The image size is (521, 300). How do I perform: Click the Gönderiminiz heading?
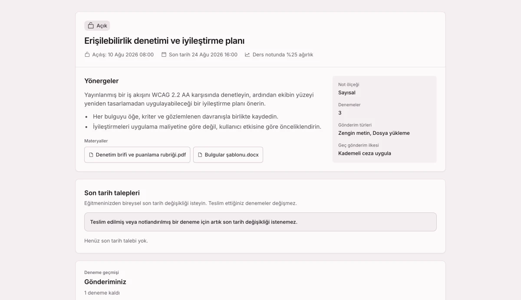click(105, 282)
